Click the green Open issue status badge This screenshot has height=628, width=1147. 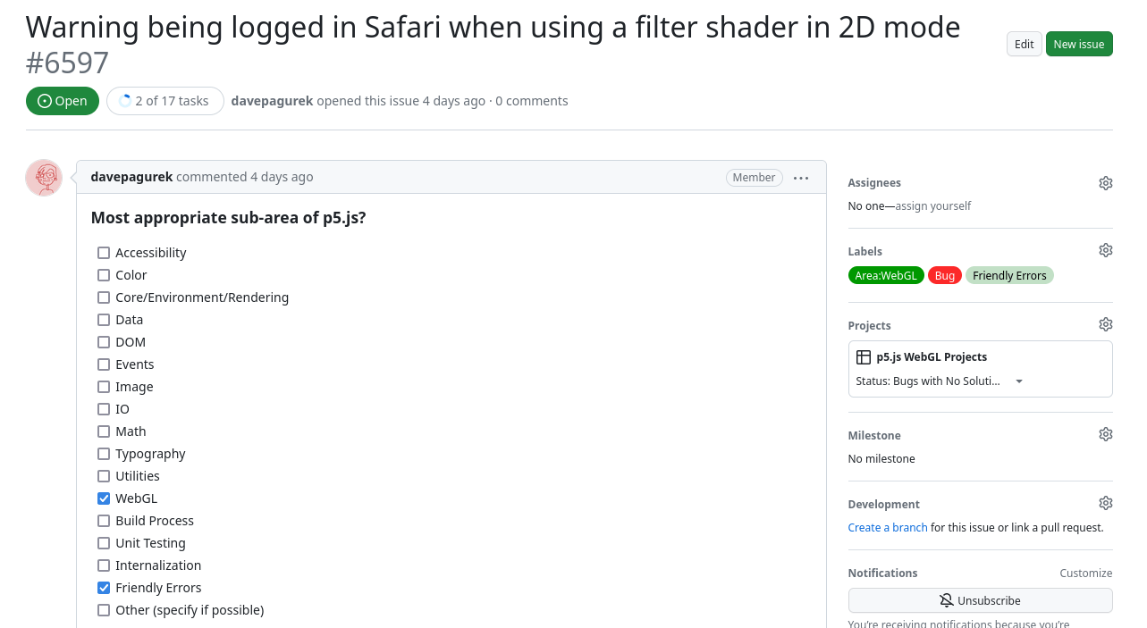click(x=62, y=100)
